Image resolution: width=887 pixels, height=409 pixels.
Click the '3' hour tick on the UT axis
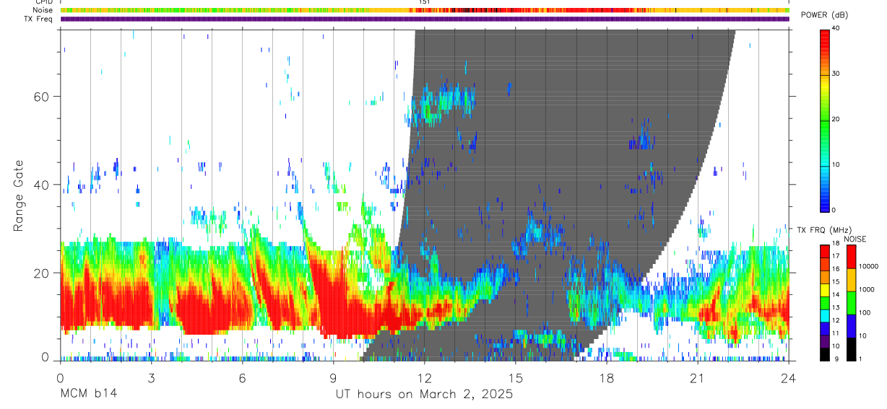click(151, 378)
